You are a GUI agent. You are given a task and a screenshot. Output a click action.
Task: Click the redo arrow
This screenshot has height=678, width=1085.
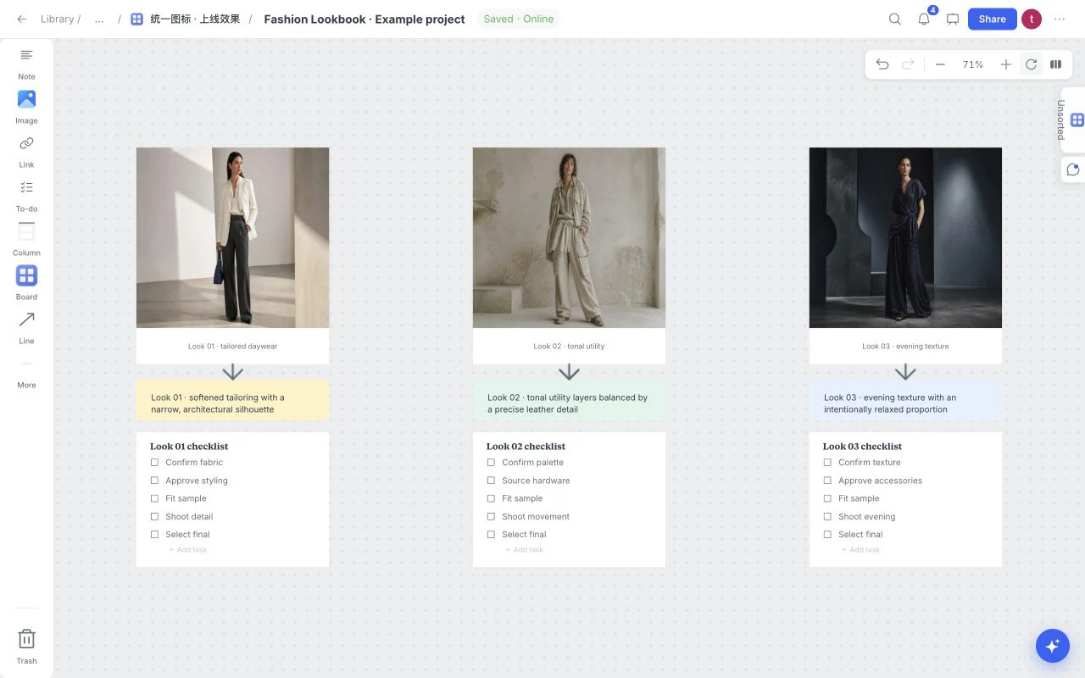tap(908, 64)
